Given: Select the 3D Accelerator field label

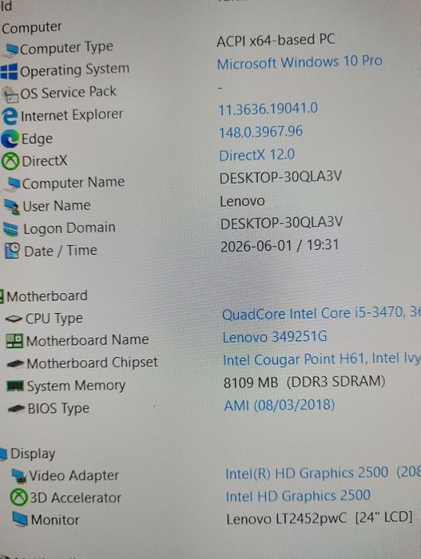Looking at the screenshot, I should point(76,498).
